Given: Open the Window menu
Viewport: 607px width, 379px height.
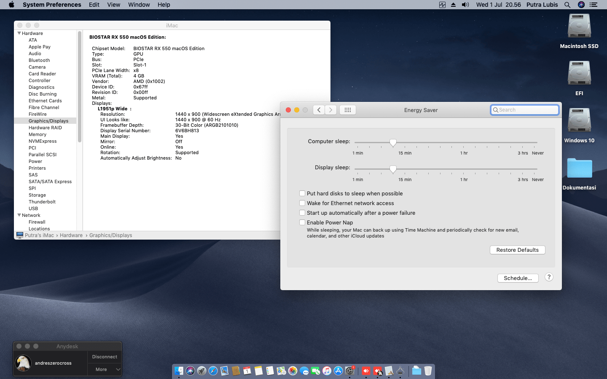Looking at the screenshot, I should pos(139,5).
